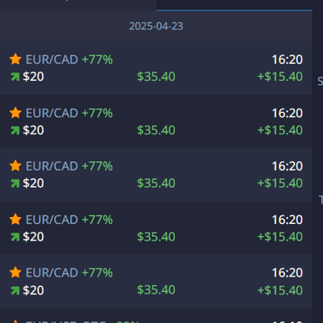
Task: Click the +$15.40 profit in the first trade
Action: [280, 77]
